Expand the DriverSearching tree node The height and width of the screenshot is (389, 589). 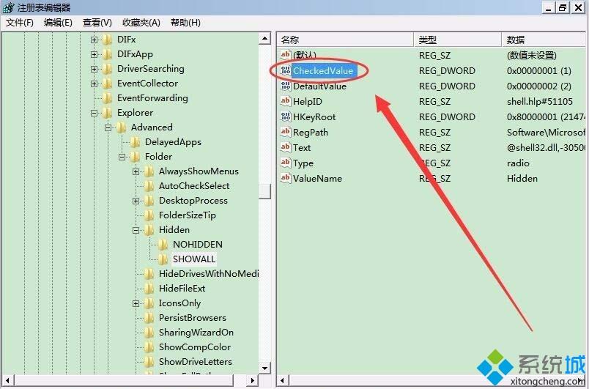coord(94,69)
